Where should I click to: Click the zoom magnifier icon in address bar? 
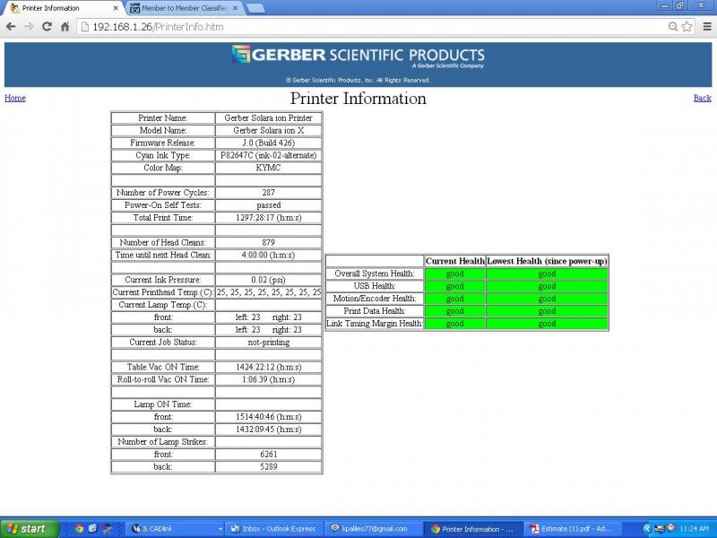(673, 27)
